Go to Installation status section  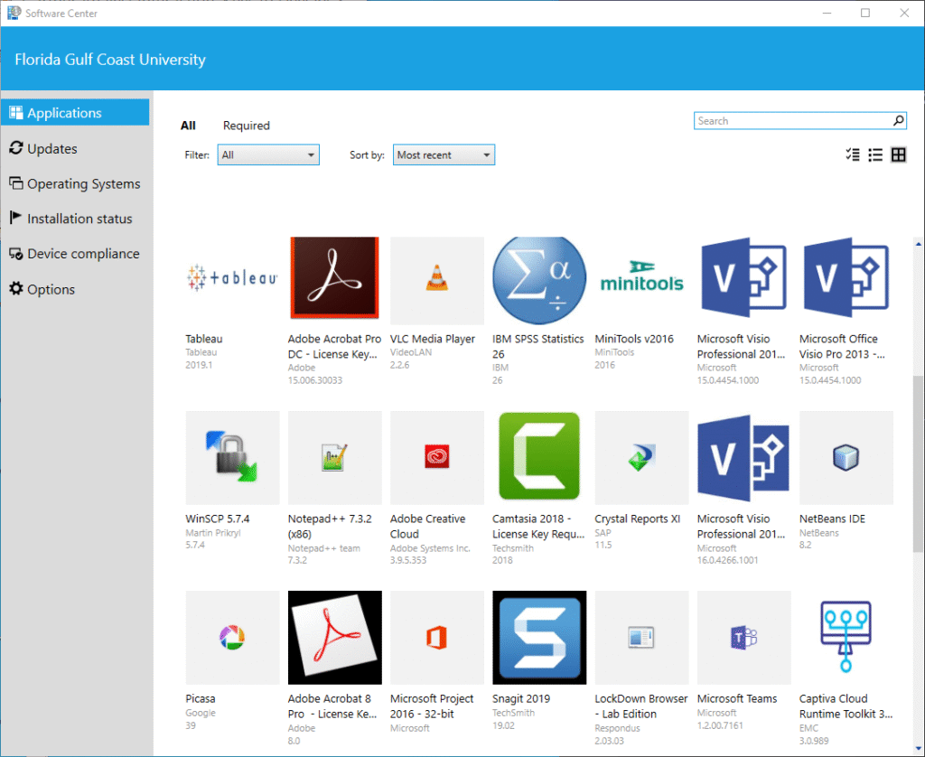click(79, 219)
